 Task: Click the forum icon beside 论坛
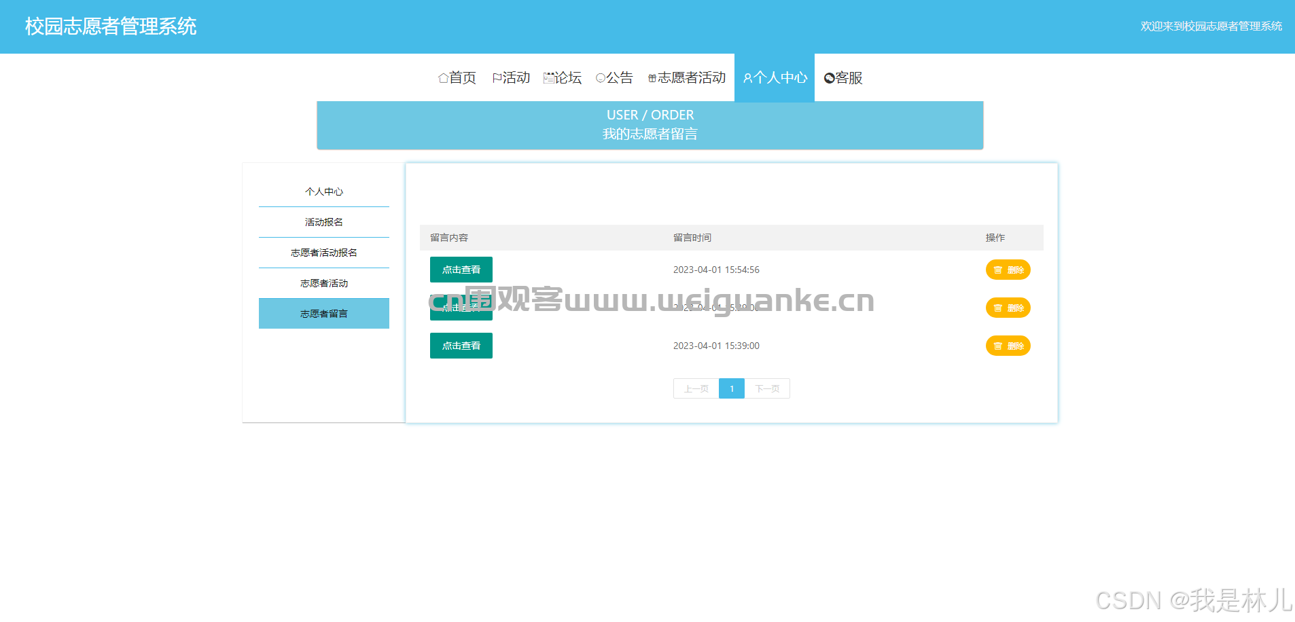pyautogui.click(x=548, y=78)
